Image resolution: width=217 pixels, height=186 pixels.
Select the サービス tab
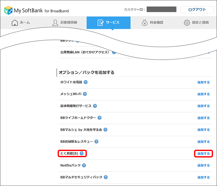pos(108,23)
